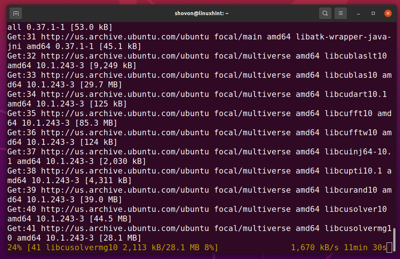Viewport: 400px width, 259px height.
Task: Click the Get:31 libatk-wrapper-java-jni line
Action: click(x=199, y=42)
